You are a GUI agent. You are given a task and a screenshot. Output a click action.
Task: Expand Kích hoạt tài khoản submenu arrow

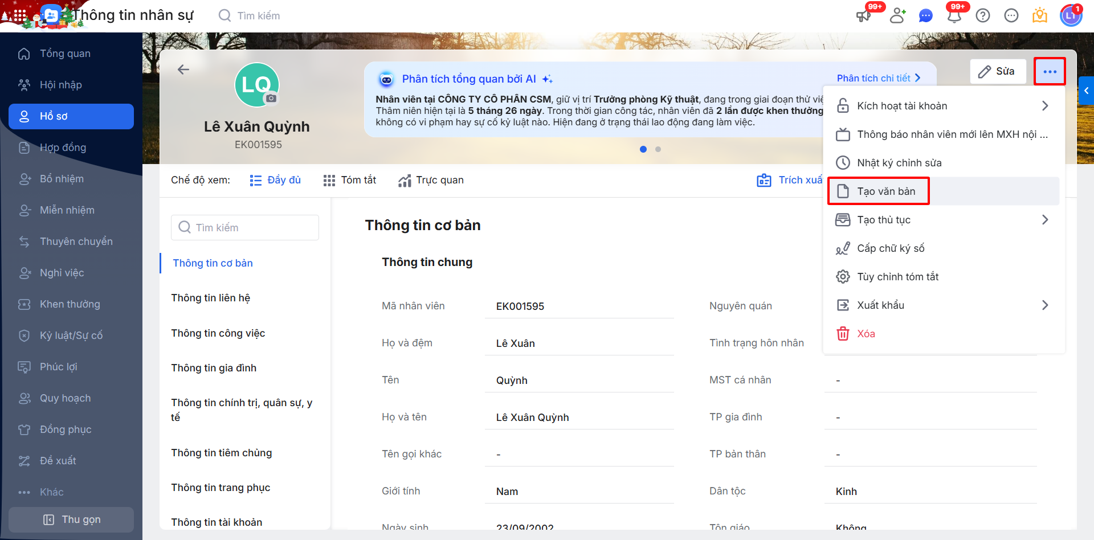click(1045, 106)
